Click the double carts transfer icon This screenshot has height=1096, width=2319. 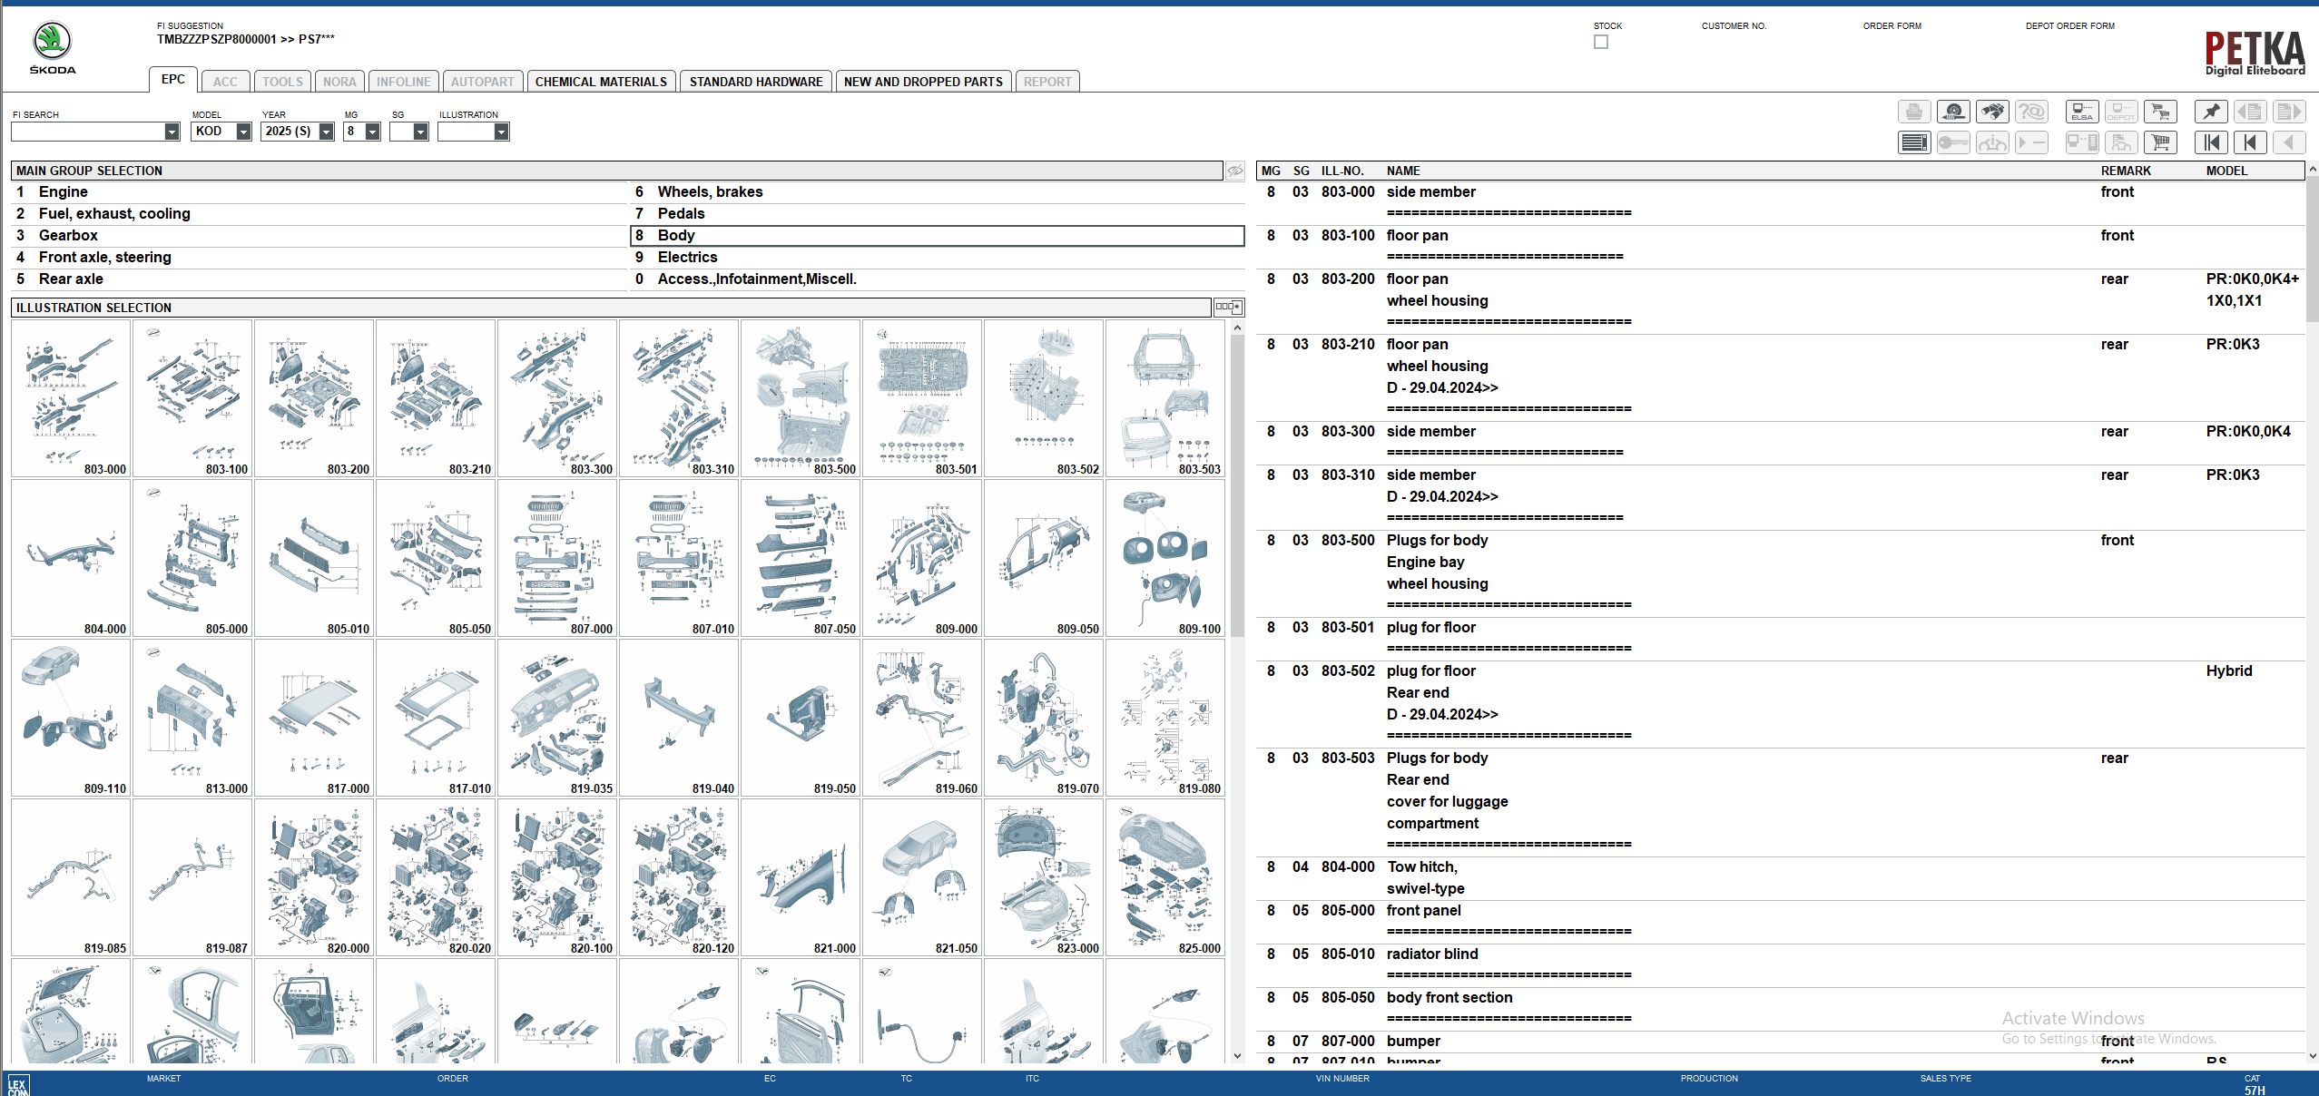2160,112
